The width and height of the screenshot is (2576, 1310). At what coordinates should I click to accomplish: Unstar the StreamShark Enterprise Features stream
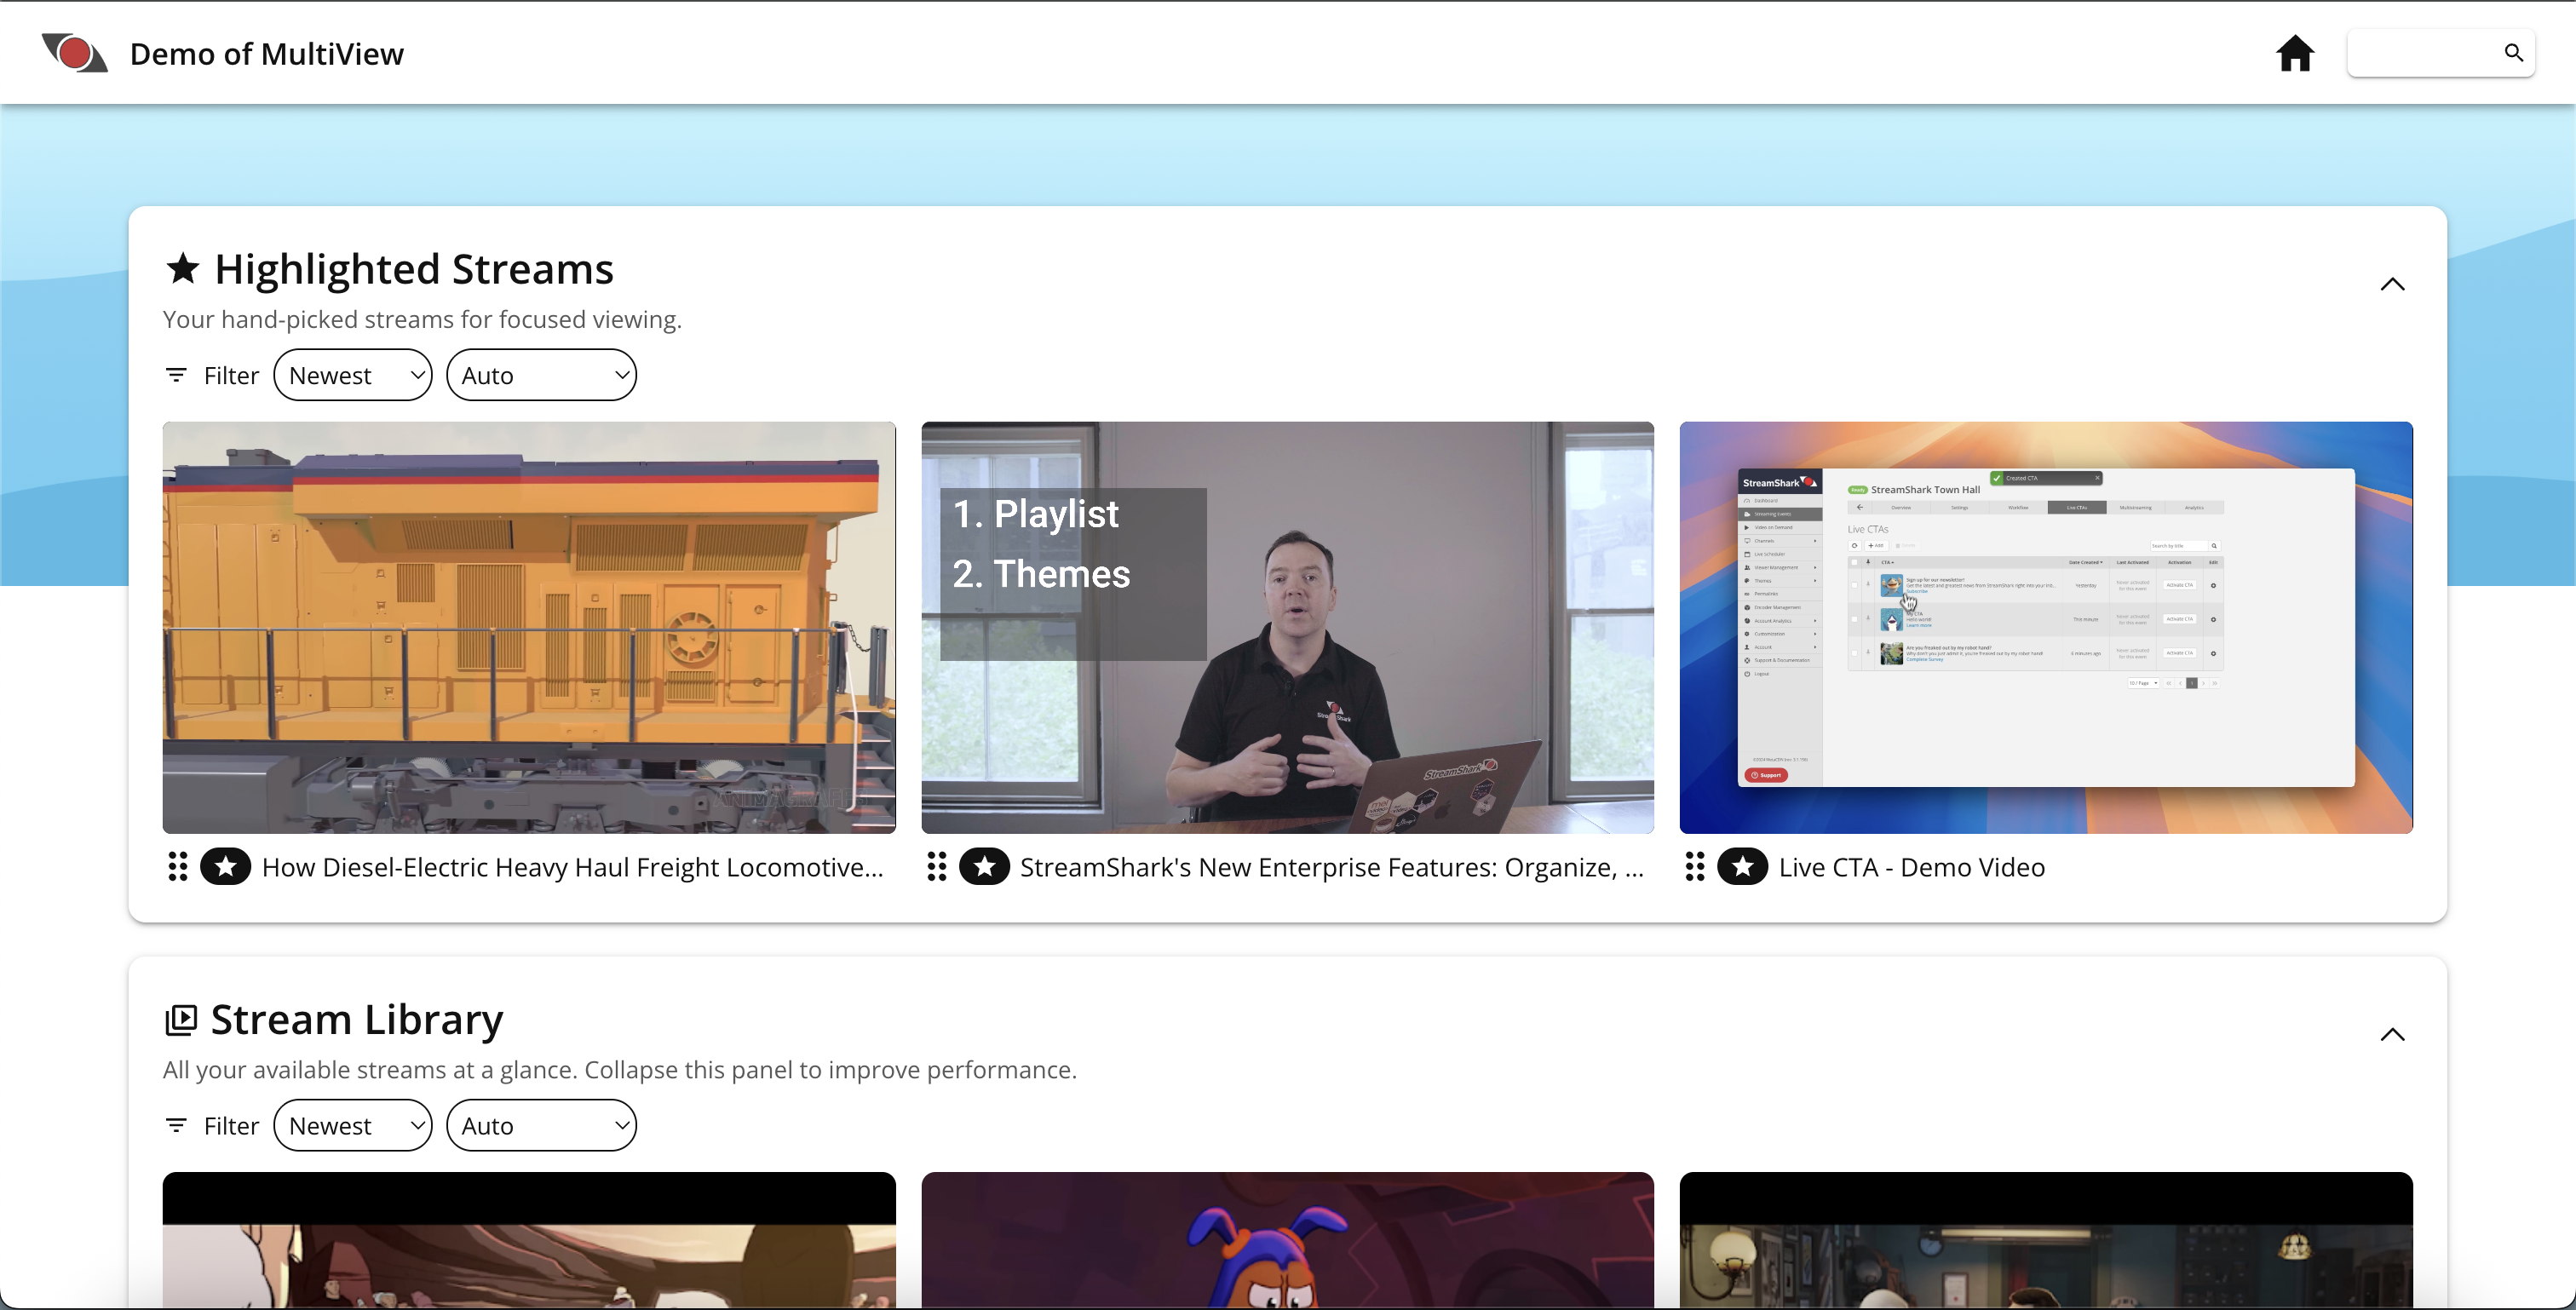point(985,866)
